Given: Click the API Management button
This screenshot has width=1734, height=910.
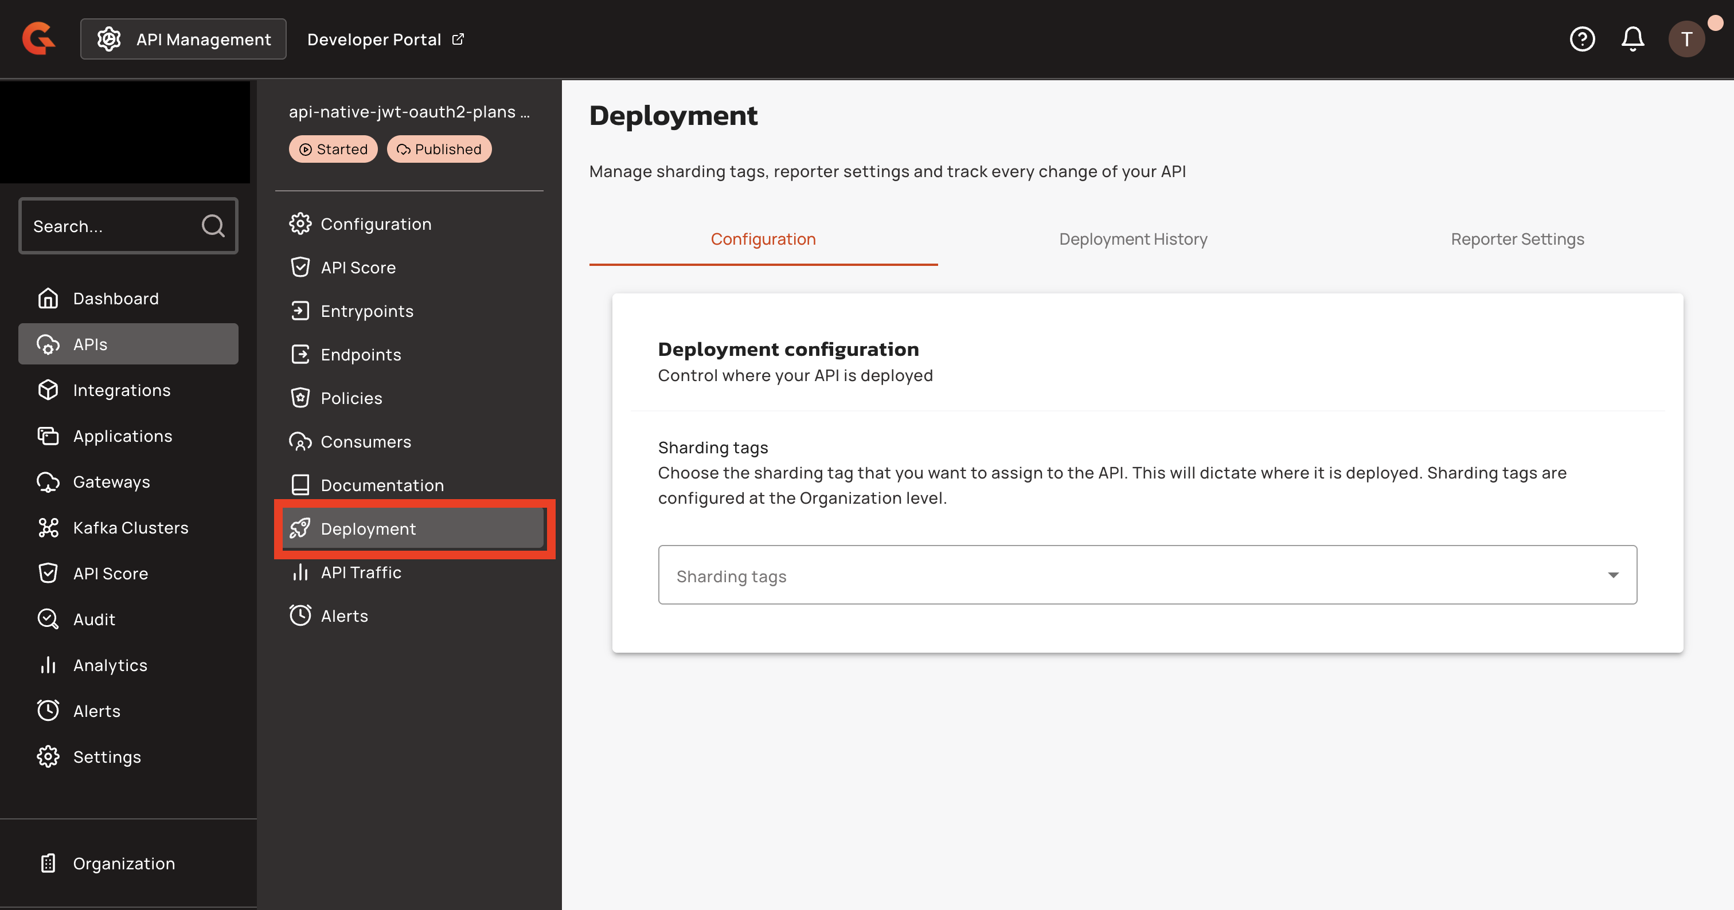Looking at the screenshot, I should click(183, 40).
